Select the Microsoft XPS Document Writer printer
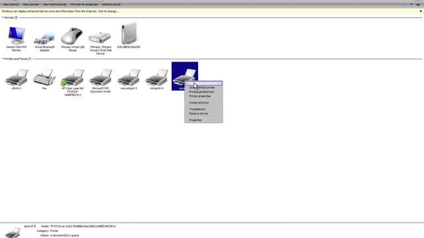Screen dimensions: 424x238 pos(100,80)
